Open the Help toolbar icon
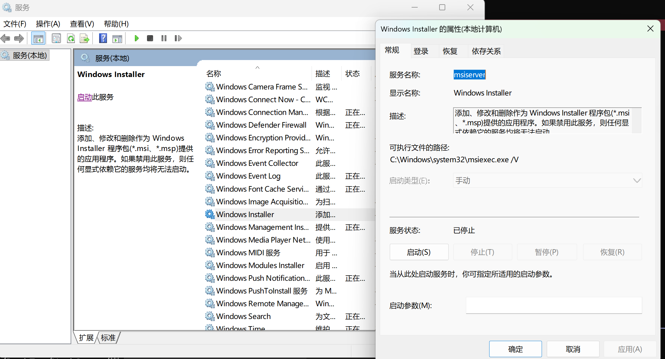Image resolution: width=665 pixels, height=359 pixels. (x=103, y=38)
